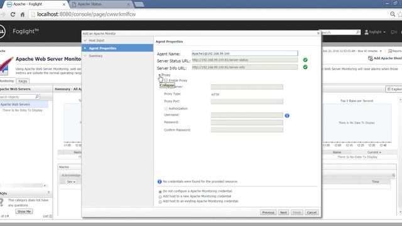Toggle the Authorization checkbox
The width and height of the screenshot is (402, 226).
tap(166, 109)
